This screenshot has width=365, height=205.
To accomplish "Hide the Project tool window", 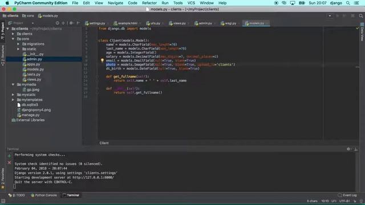I will coord(78,23).
